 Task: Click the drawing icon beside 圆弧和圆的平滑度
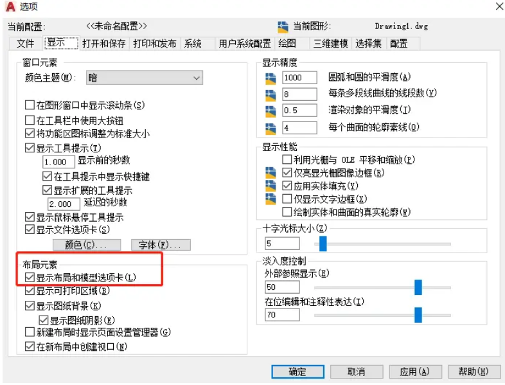tap(270, 78)
